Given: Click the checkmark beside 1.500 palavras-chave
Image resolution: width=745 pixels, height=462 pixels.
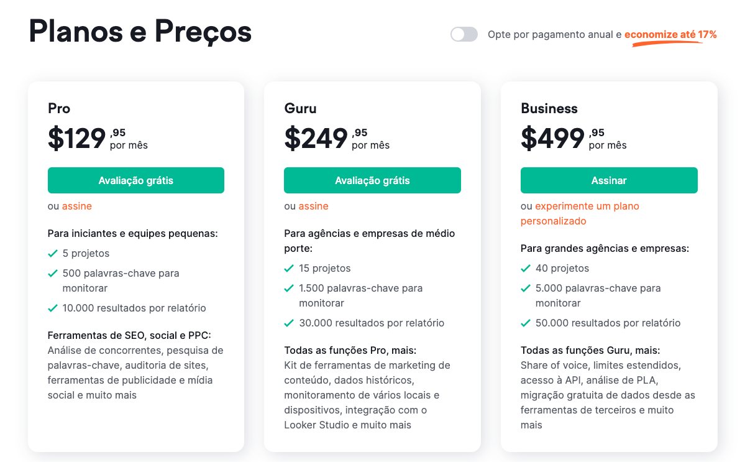Looking at the screenshot, I should [288, 288].
